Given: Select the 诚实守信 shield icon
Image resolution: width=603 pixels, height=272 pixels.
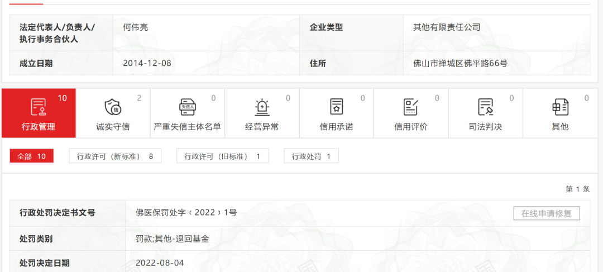Looking at the screenshot, I should tap(113, 107).
